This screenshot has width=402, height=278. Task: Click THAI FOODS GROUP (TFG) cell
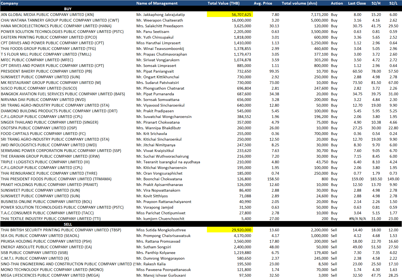48,49
